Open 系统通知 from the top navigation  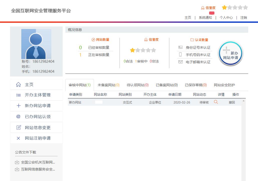(x=205, y=17)
